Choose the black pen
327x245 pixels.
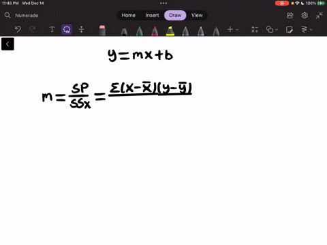pos(124,31)
